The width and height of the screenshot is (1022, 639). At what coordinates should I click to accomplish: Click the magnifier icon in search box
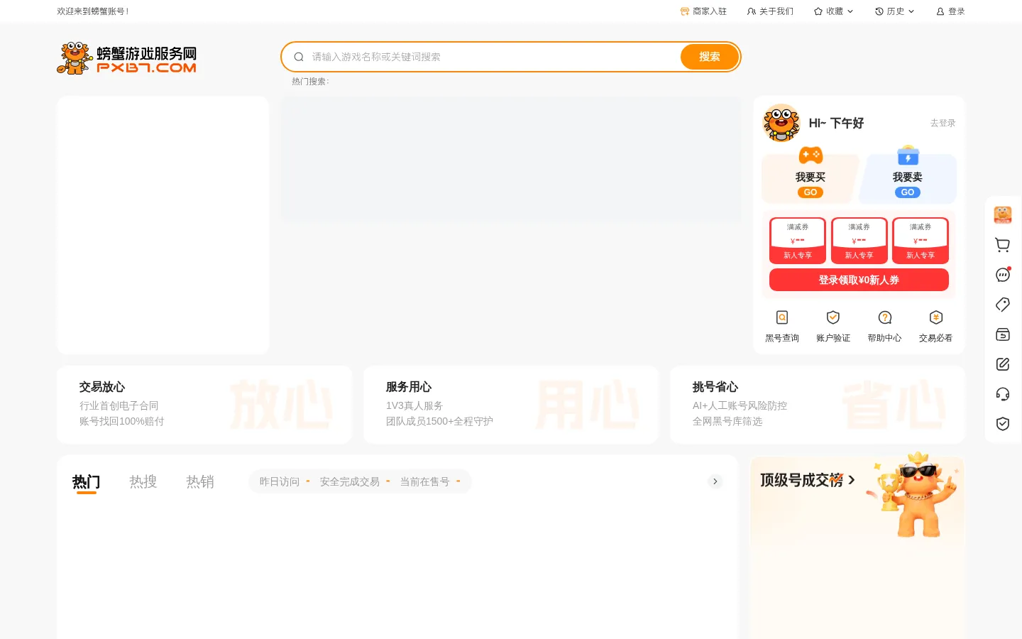pyautogui.click(x=299, y=57)
